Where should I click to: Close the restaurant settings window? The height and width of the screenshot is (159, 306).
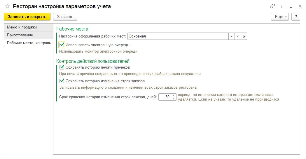(x=300, y=6)
